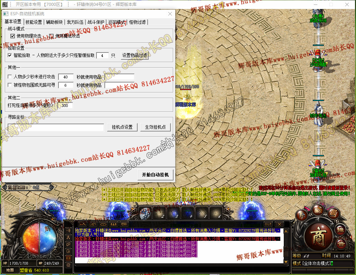Select the 战斗保护 tab

tap(96, 22)
